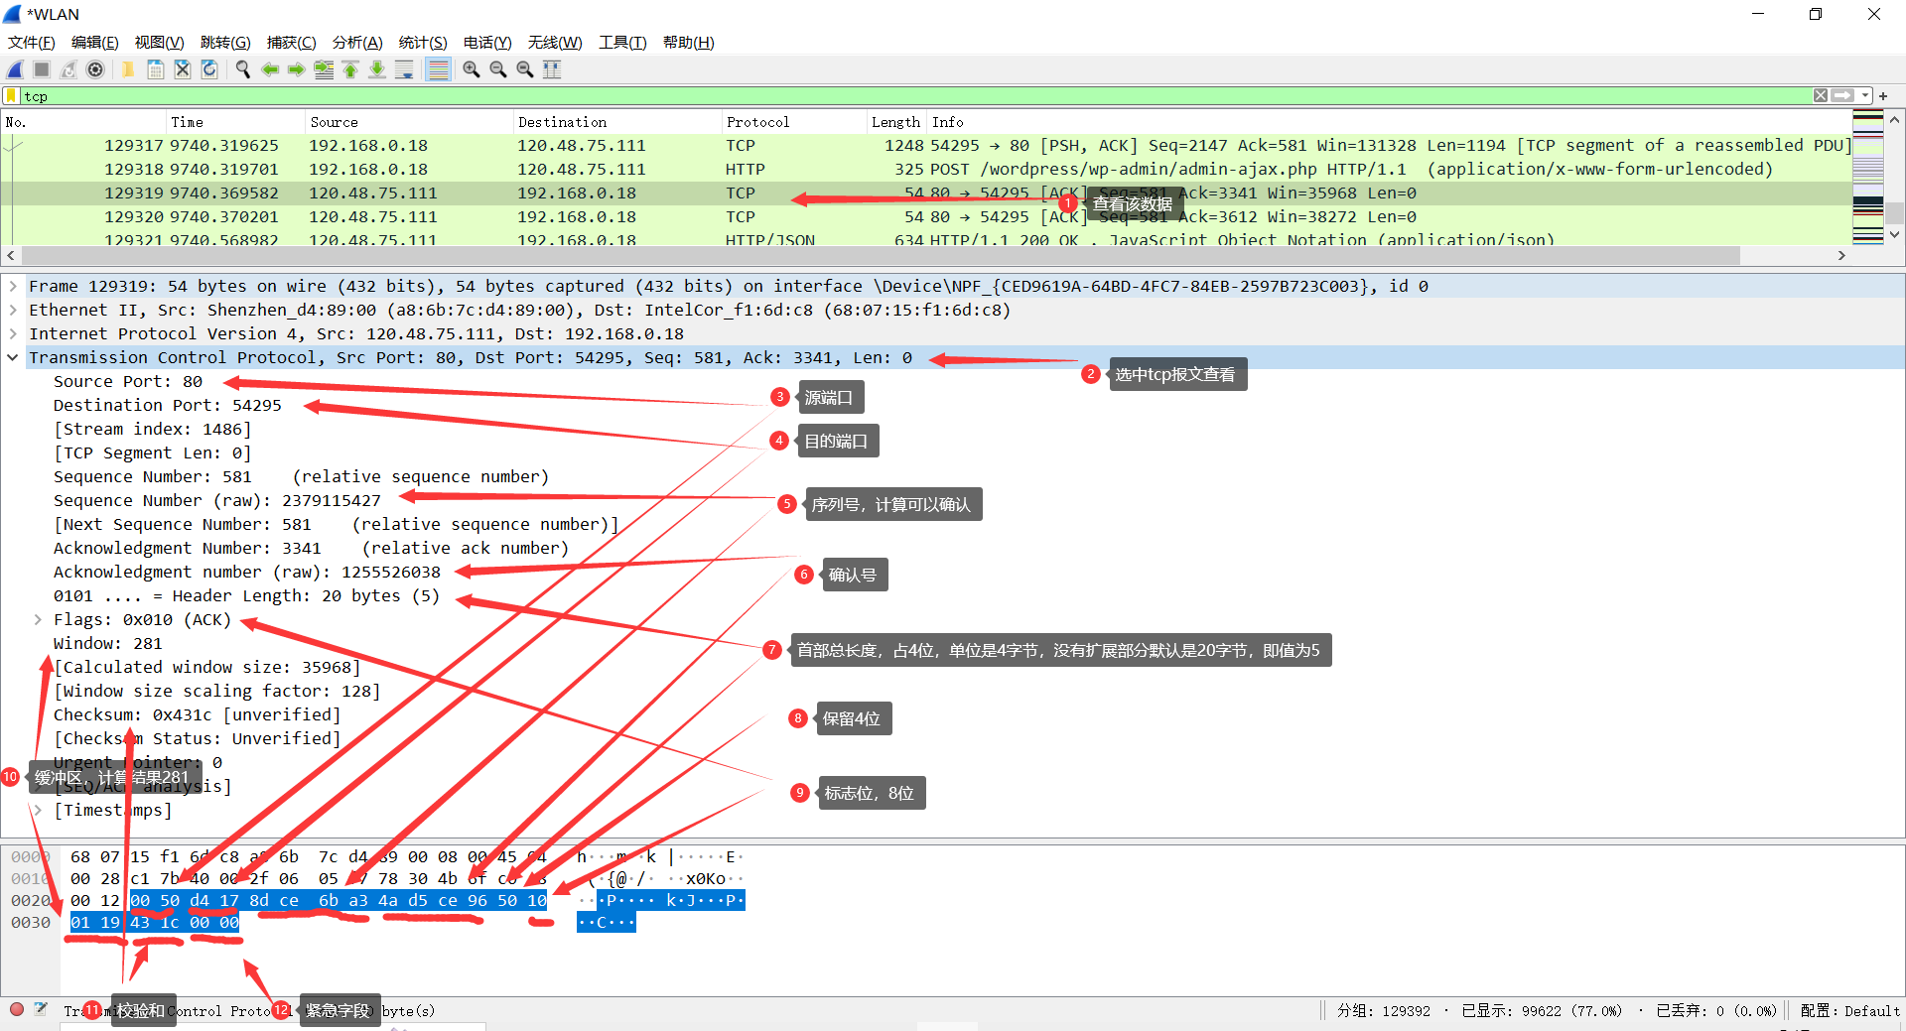The height and width of the screenshot is (1031, 1906).
Task: Expand the [Timestamps] row
Action: (38, 810)
